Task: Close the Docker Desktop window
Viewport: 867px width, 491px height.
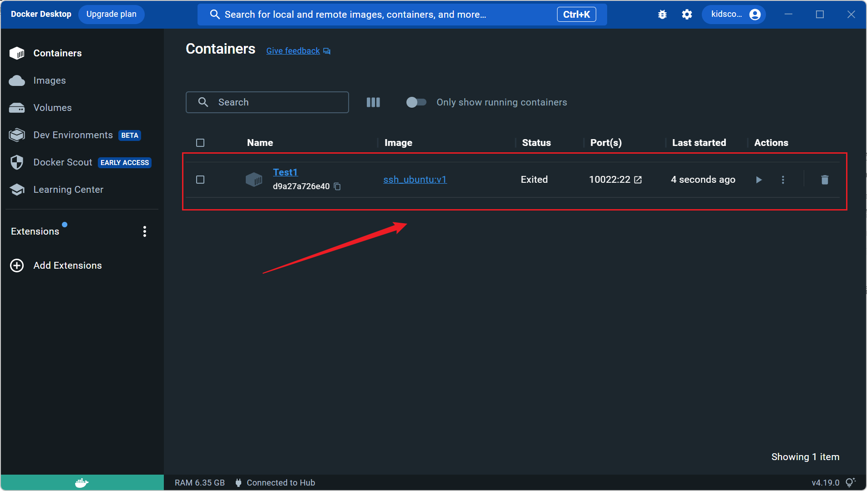Action: 851,15
